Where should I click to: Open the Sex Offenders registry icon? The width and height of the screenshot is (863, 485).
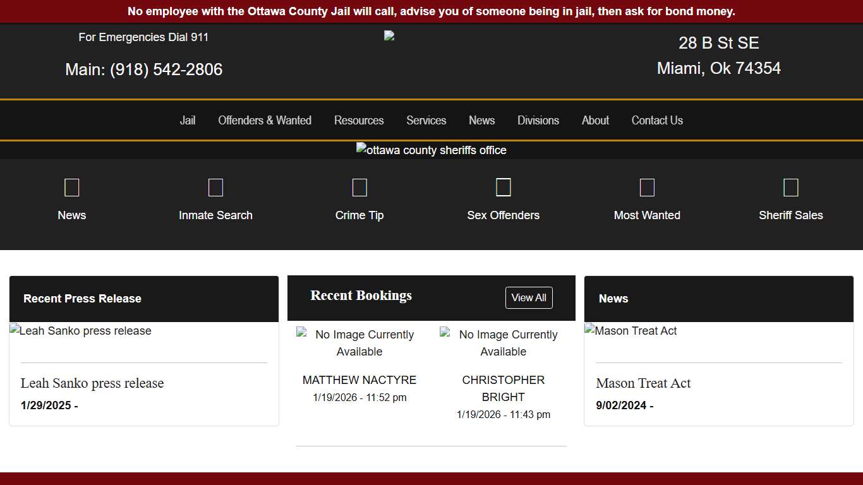coord(503,187)
